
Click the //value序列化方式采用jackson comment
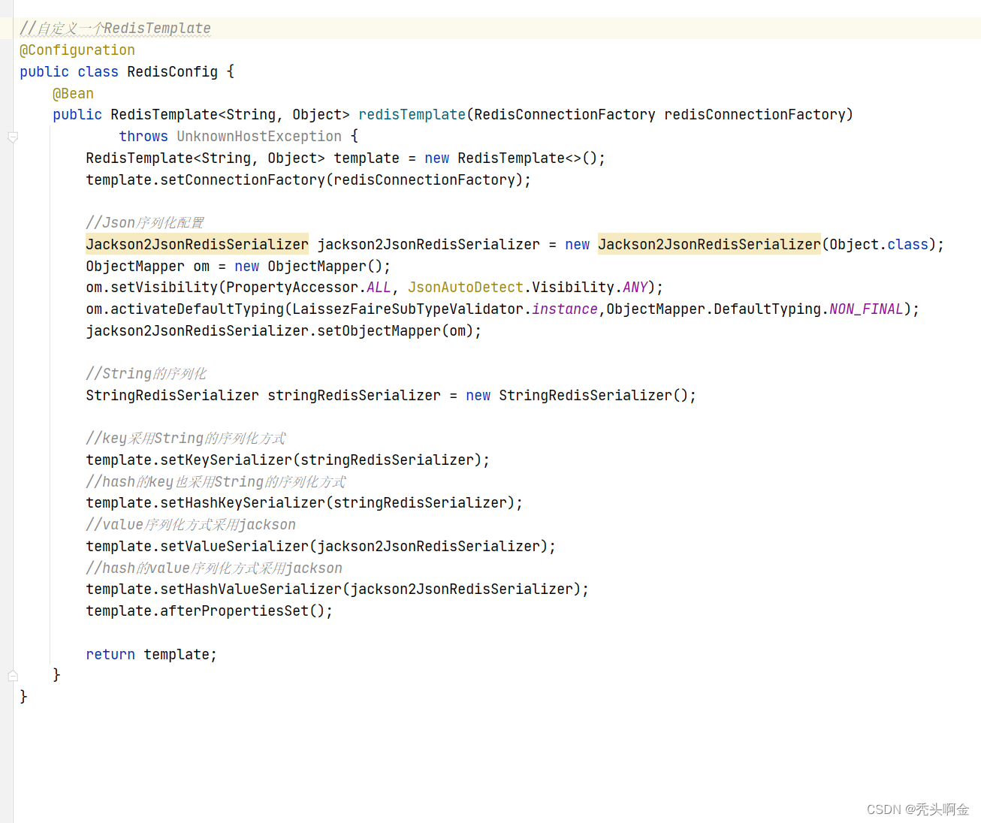[191, 525]
